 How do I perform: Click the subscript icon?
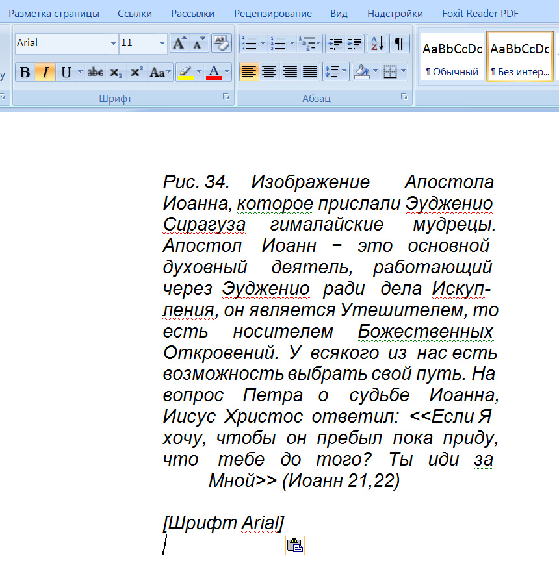pos(116,72)
